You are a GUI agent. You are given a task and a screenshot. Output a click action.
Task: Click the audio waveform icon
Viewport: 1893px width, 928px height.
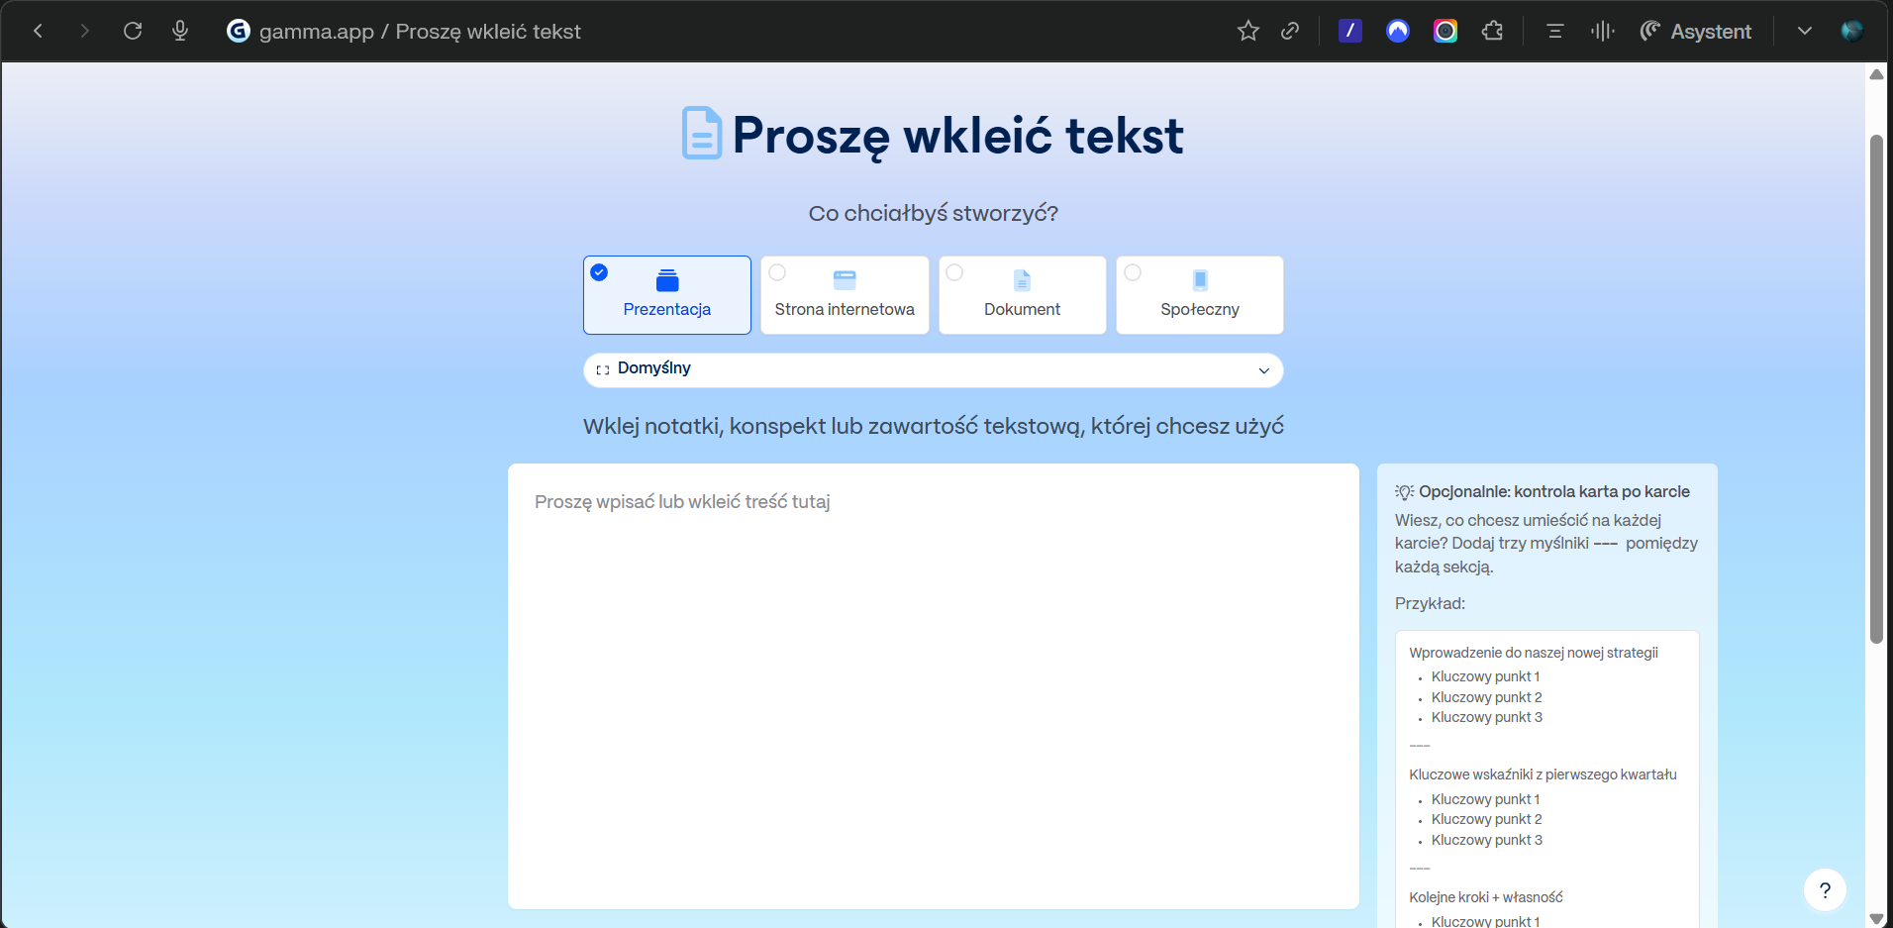click(1603, 31)
